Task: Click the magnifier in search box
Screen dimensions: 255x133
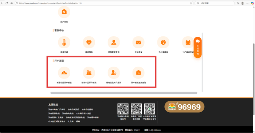Action: [198, 3]
